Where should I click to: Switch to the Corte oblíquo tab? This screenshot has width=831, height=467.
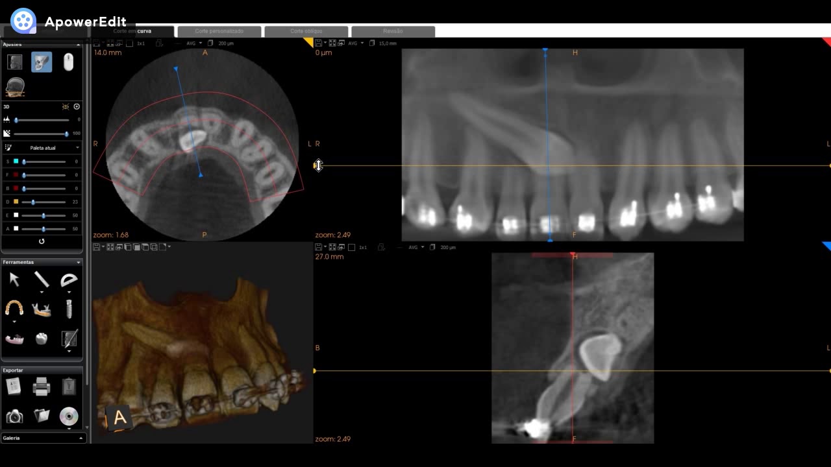[x=306, y=31]
